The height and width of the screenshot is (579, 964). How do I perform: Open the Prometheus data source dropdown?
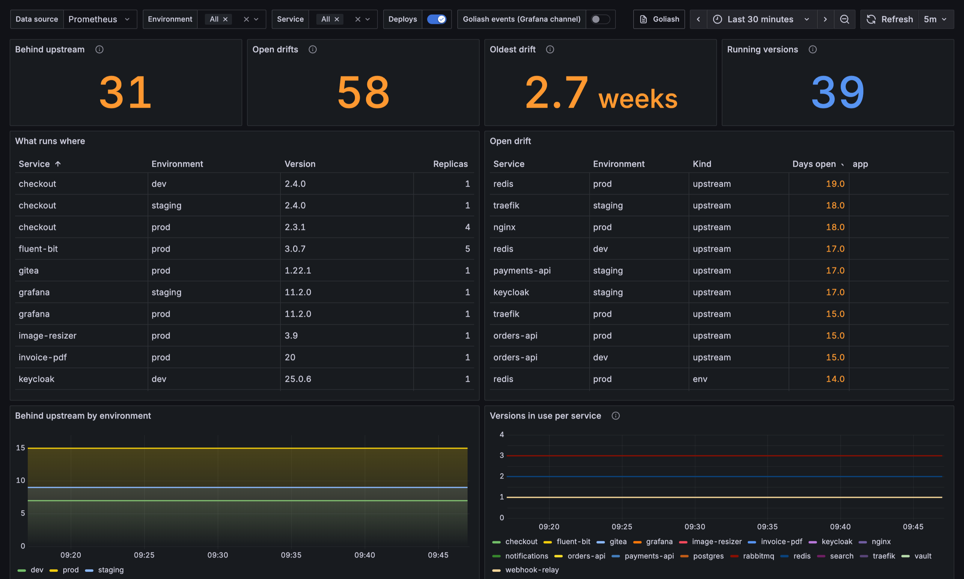pos(100,19)
